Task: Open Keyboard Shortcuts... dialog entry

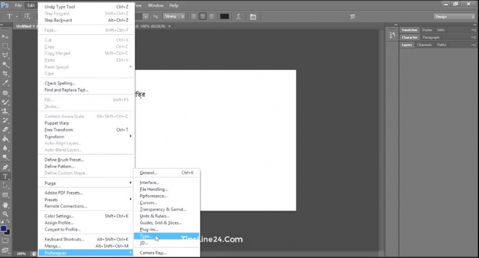Action: click(86, 239)
